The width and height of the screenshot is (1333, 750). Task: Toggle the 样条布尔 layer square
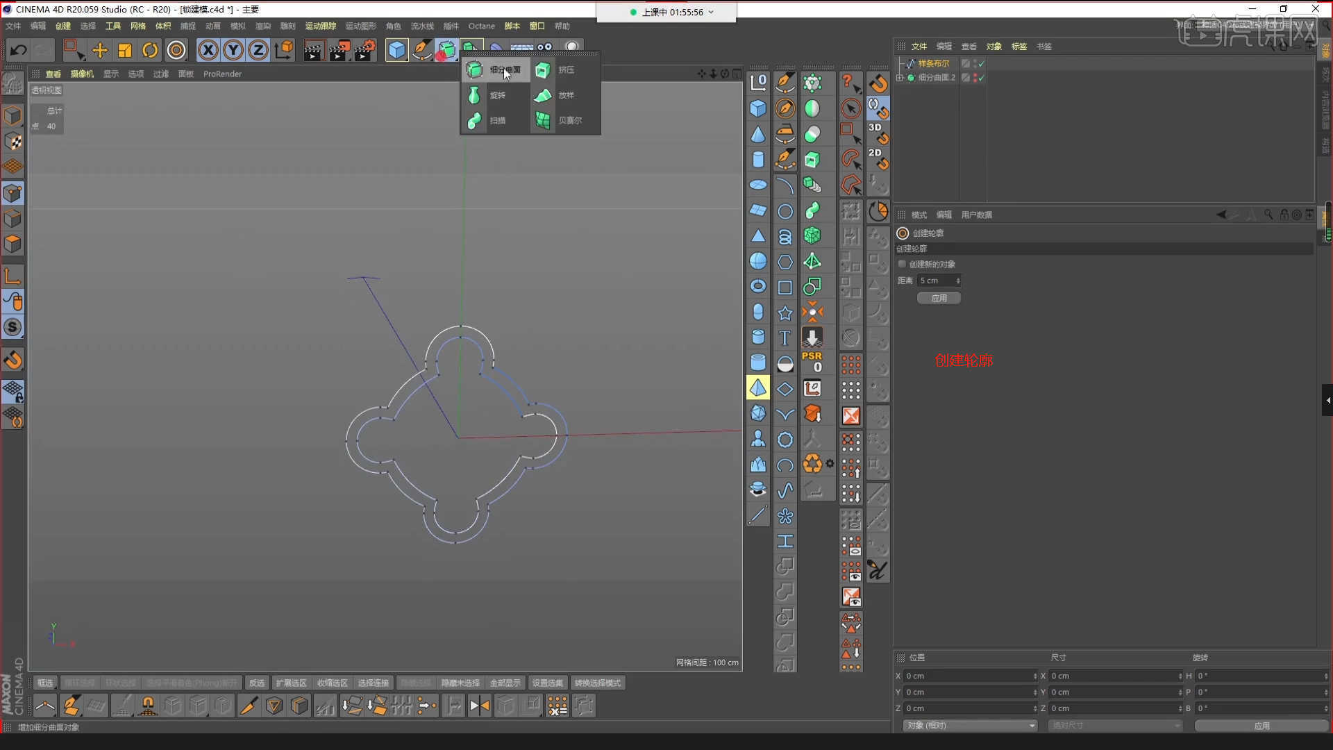pos(965,63)
